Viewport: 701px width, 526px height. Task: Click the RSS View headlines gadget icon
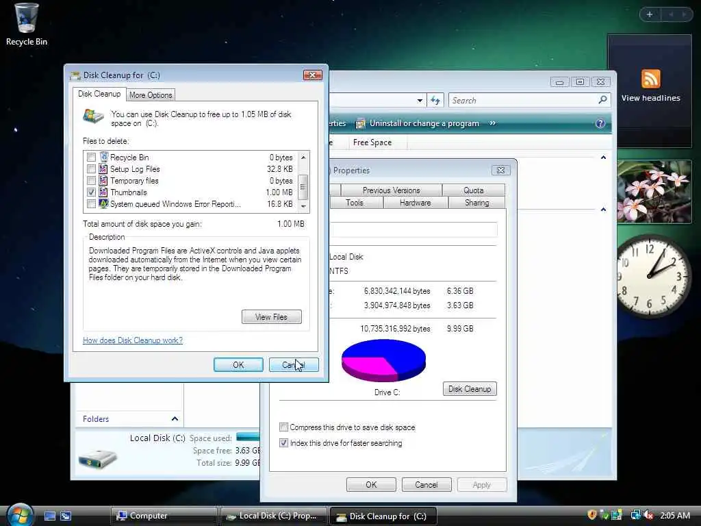(x=650, y=79)
